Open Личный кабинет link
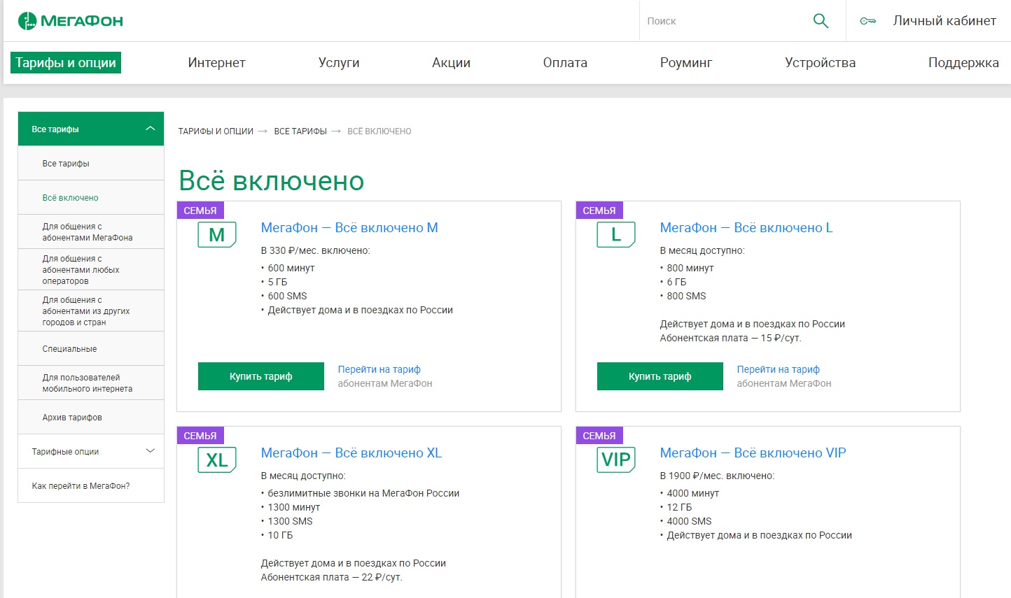Screen dimensions: 1011x598 [944, 21]
